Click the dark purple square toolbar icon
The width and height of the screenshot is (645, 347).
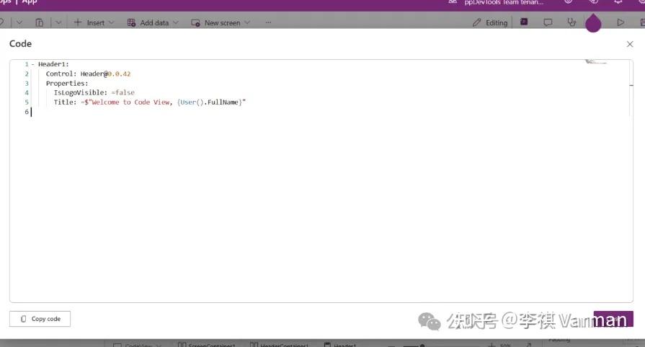(524, 22)
